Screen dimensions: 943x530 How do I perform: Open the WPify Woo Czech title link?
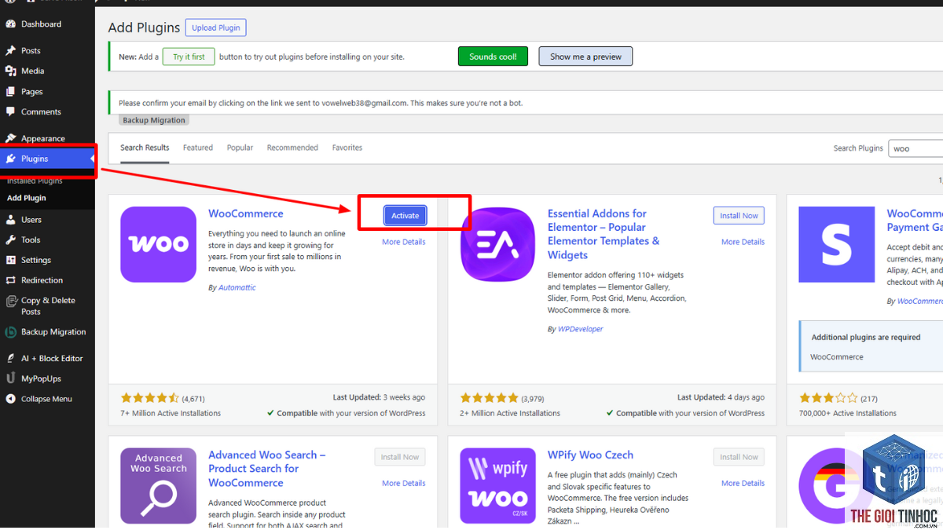590,455
